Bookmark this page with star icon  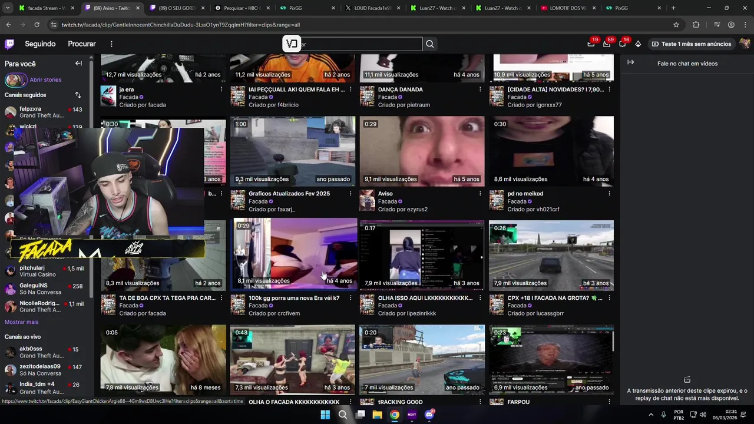[x=676, y=25]
